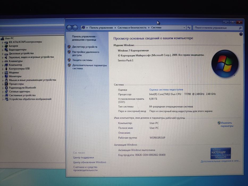
Task: Click the Системные устройства icon
Action: (x=6, y=95)
